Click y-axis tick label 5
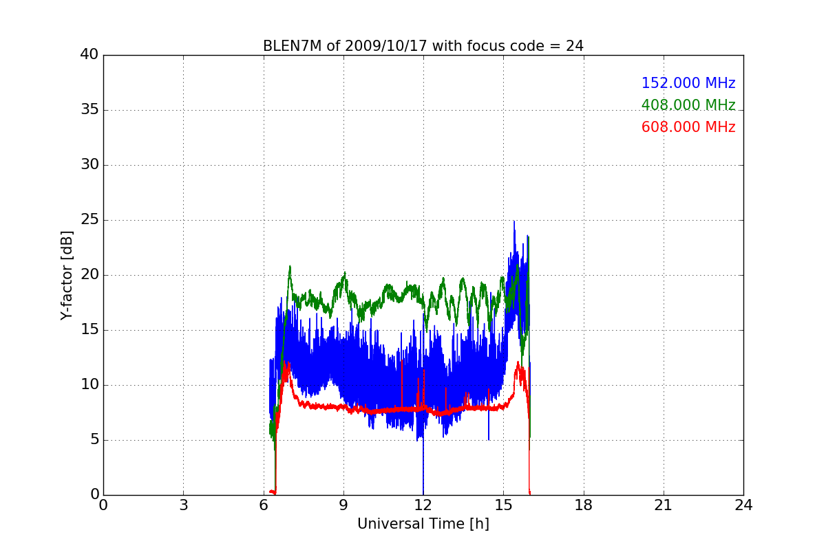This screenshot has width=826, height=550. [x=94, y=440]
